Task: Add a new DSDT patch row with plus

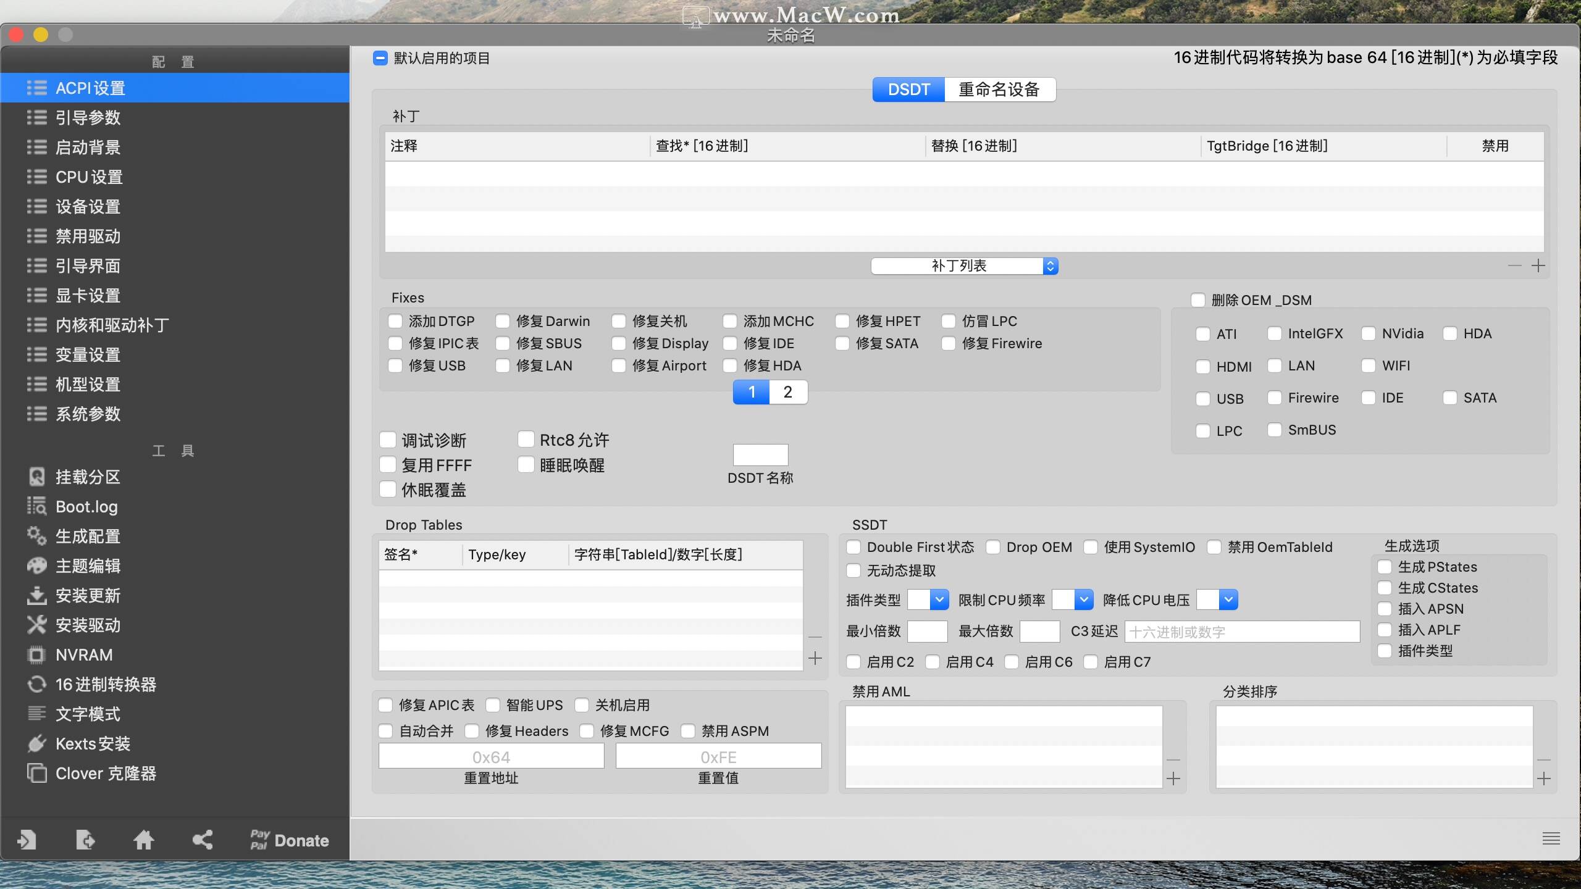Action: [1538, 266]
